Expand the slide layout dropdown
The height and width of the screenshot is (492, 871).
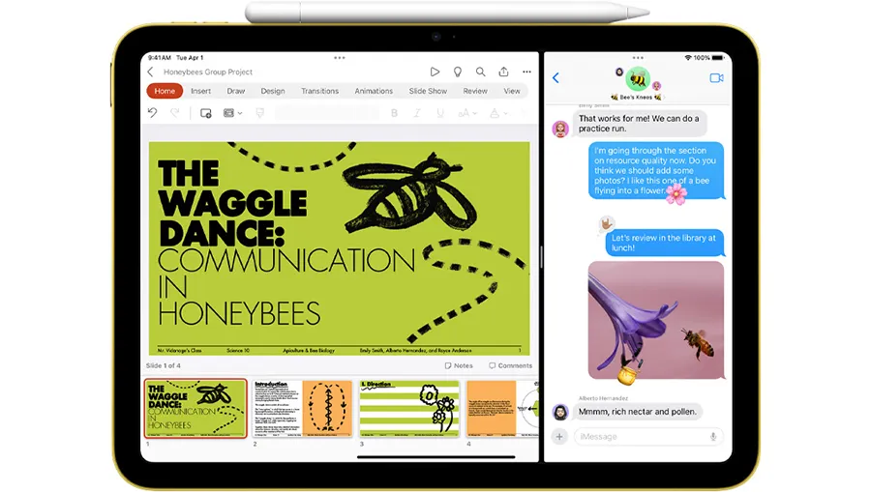232,113
